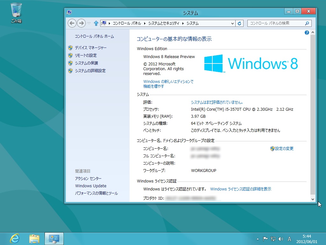Click the blue Help question mark icon

(307, 32)
